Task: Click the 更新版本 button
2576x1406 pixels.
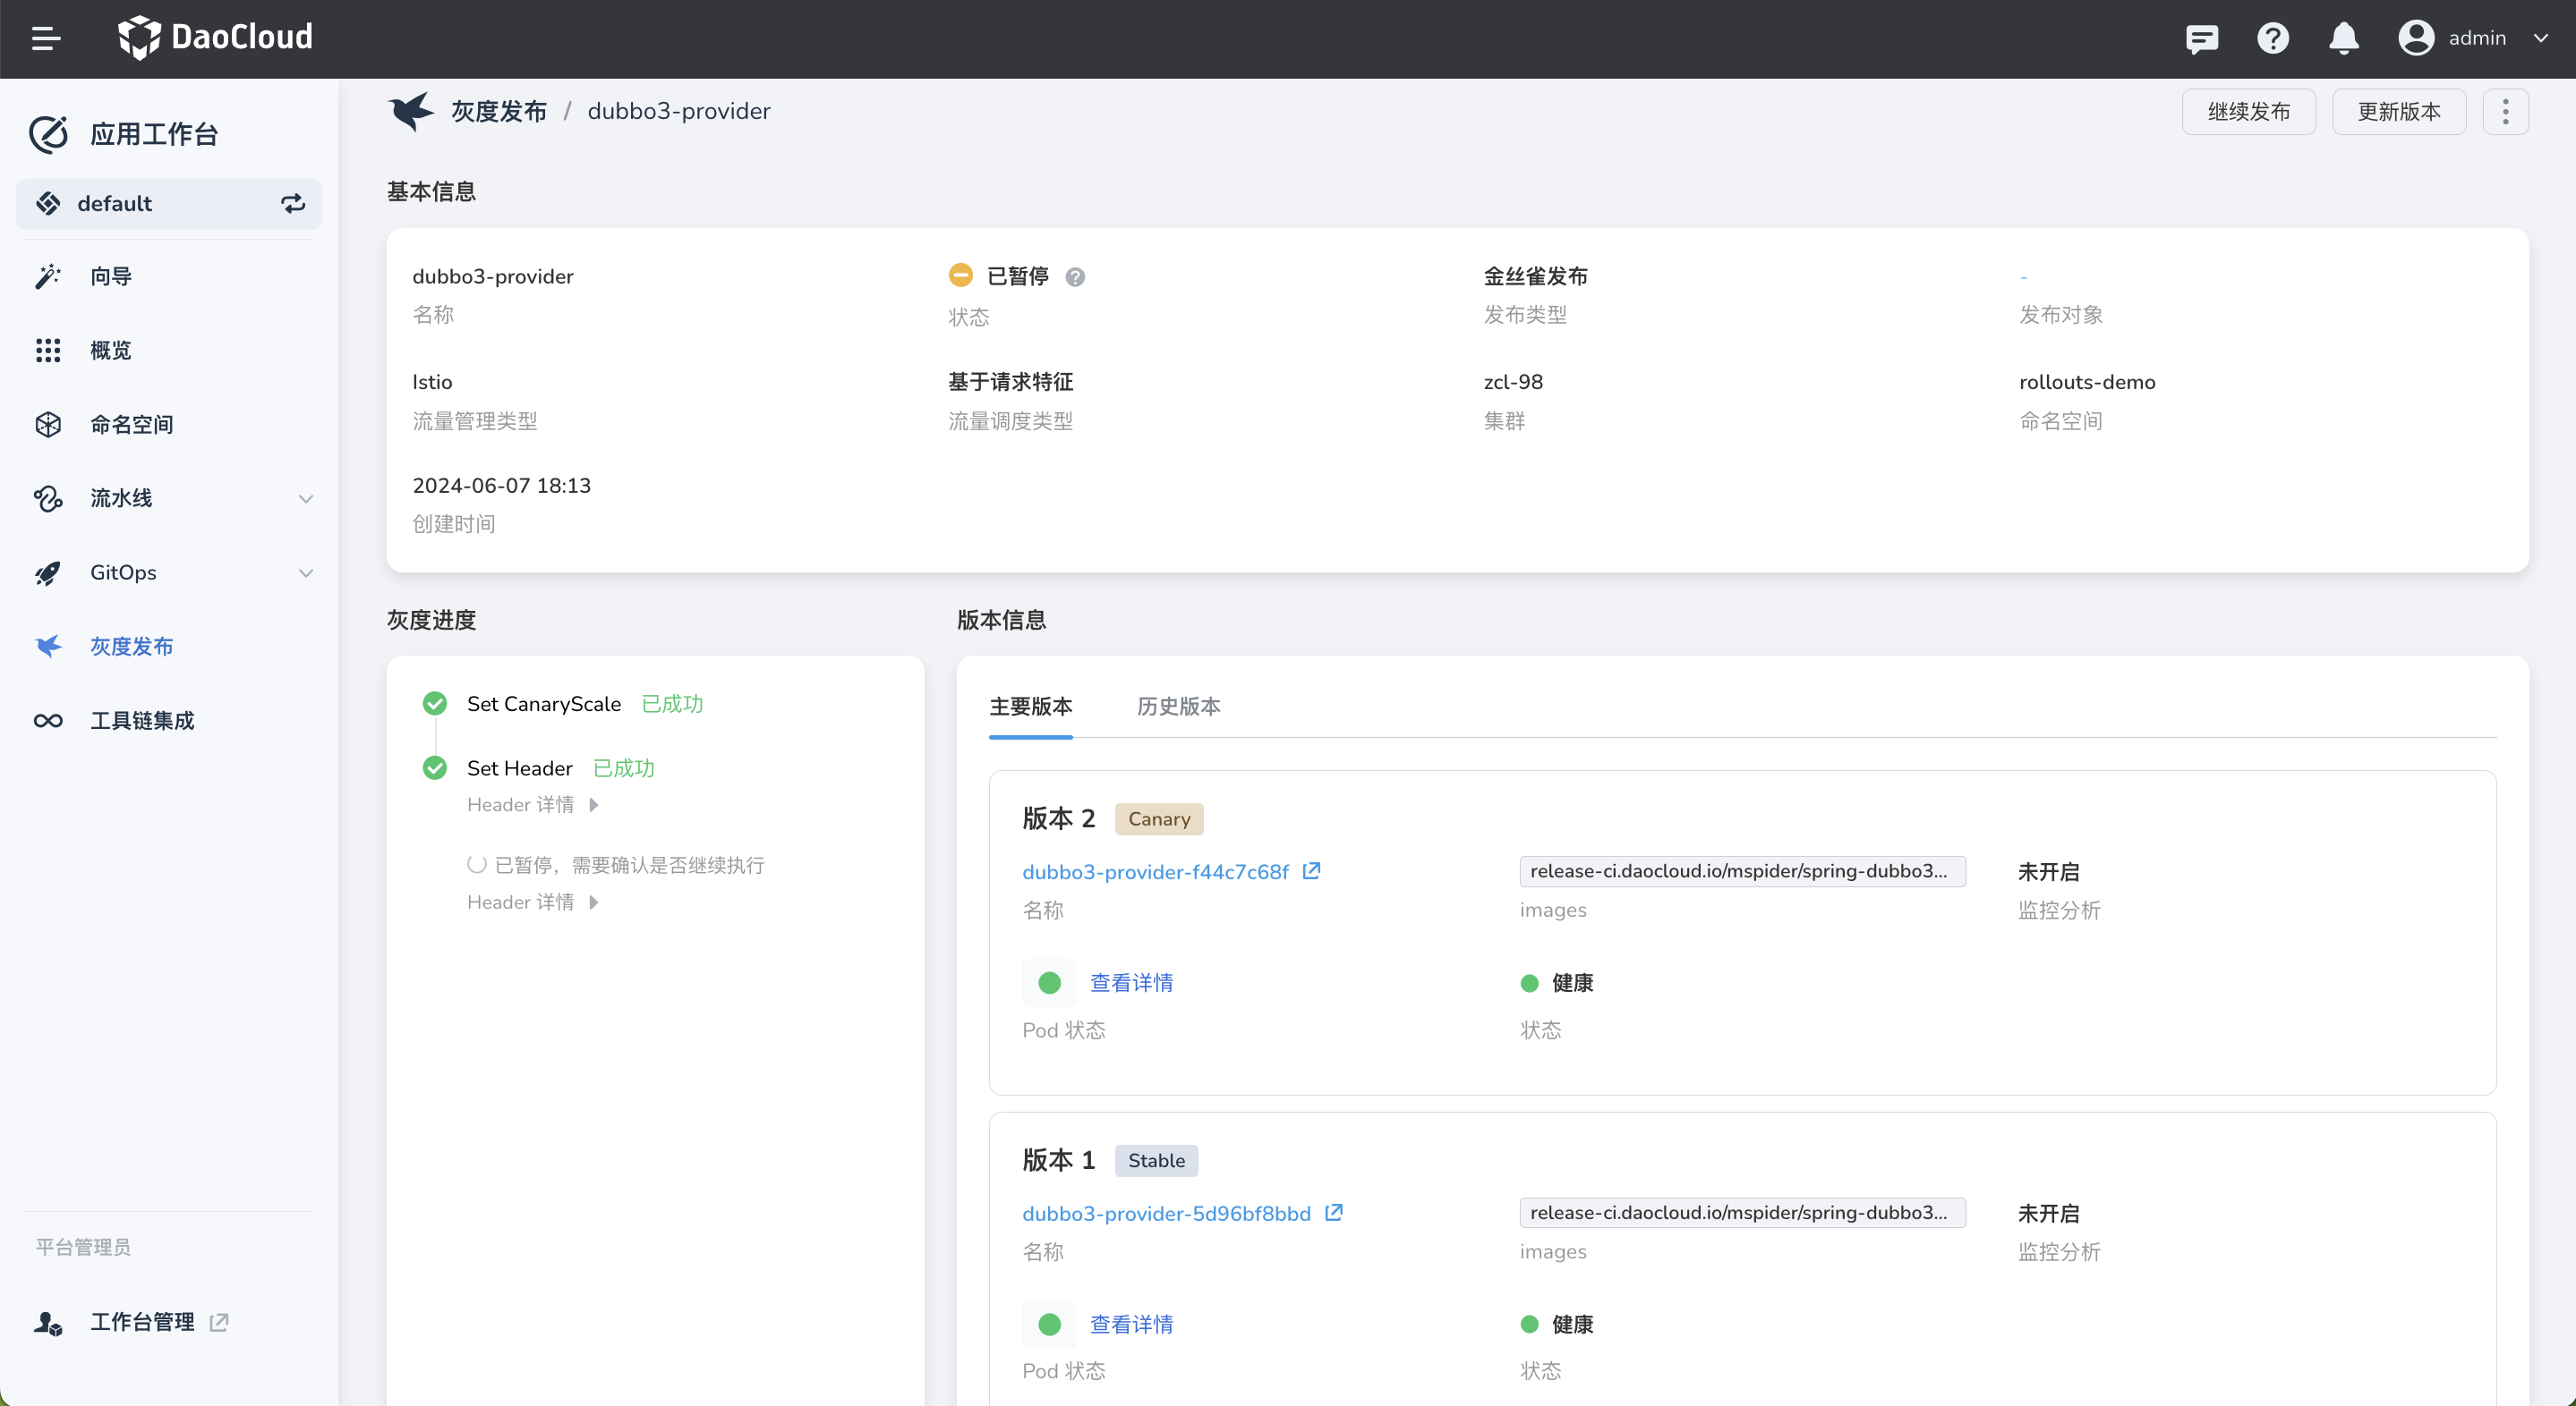Action: click(x=2397, y=111)
